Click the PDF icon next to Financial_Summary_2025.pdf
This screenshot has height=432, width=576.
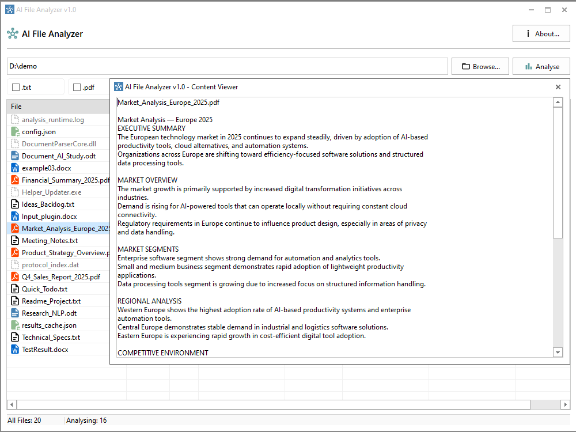coord(16,180)
